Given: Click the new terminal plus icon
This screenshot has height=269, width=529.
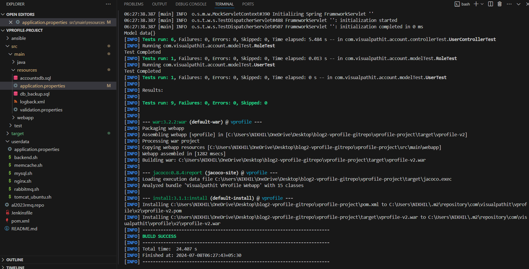Looking at the screenshot, I should (x=476, y=4).
